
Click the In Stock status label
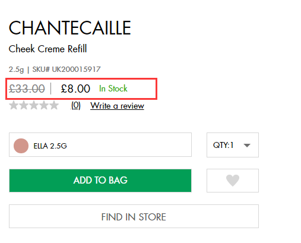[x=113, y=89]
